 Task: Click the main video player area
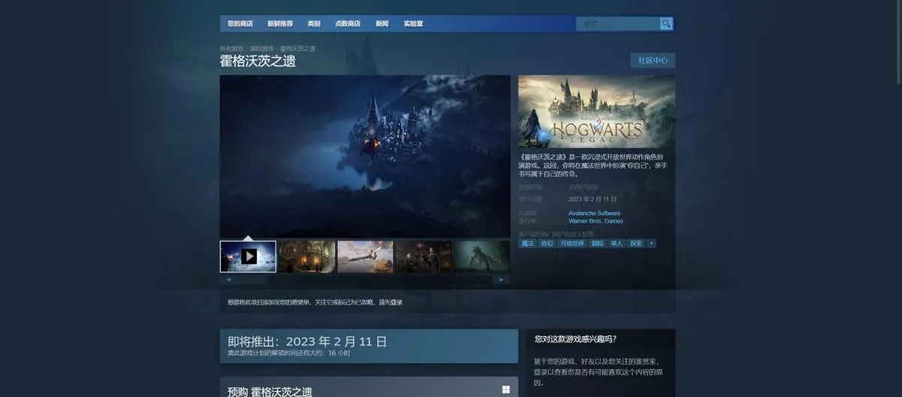[365, 156]
